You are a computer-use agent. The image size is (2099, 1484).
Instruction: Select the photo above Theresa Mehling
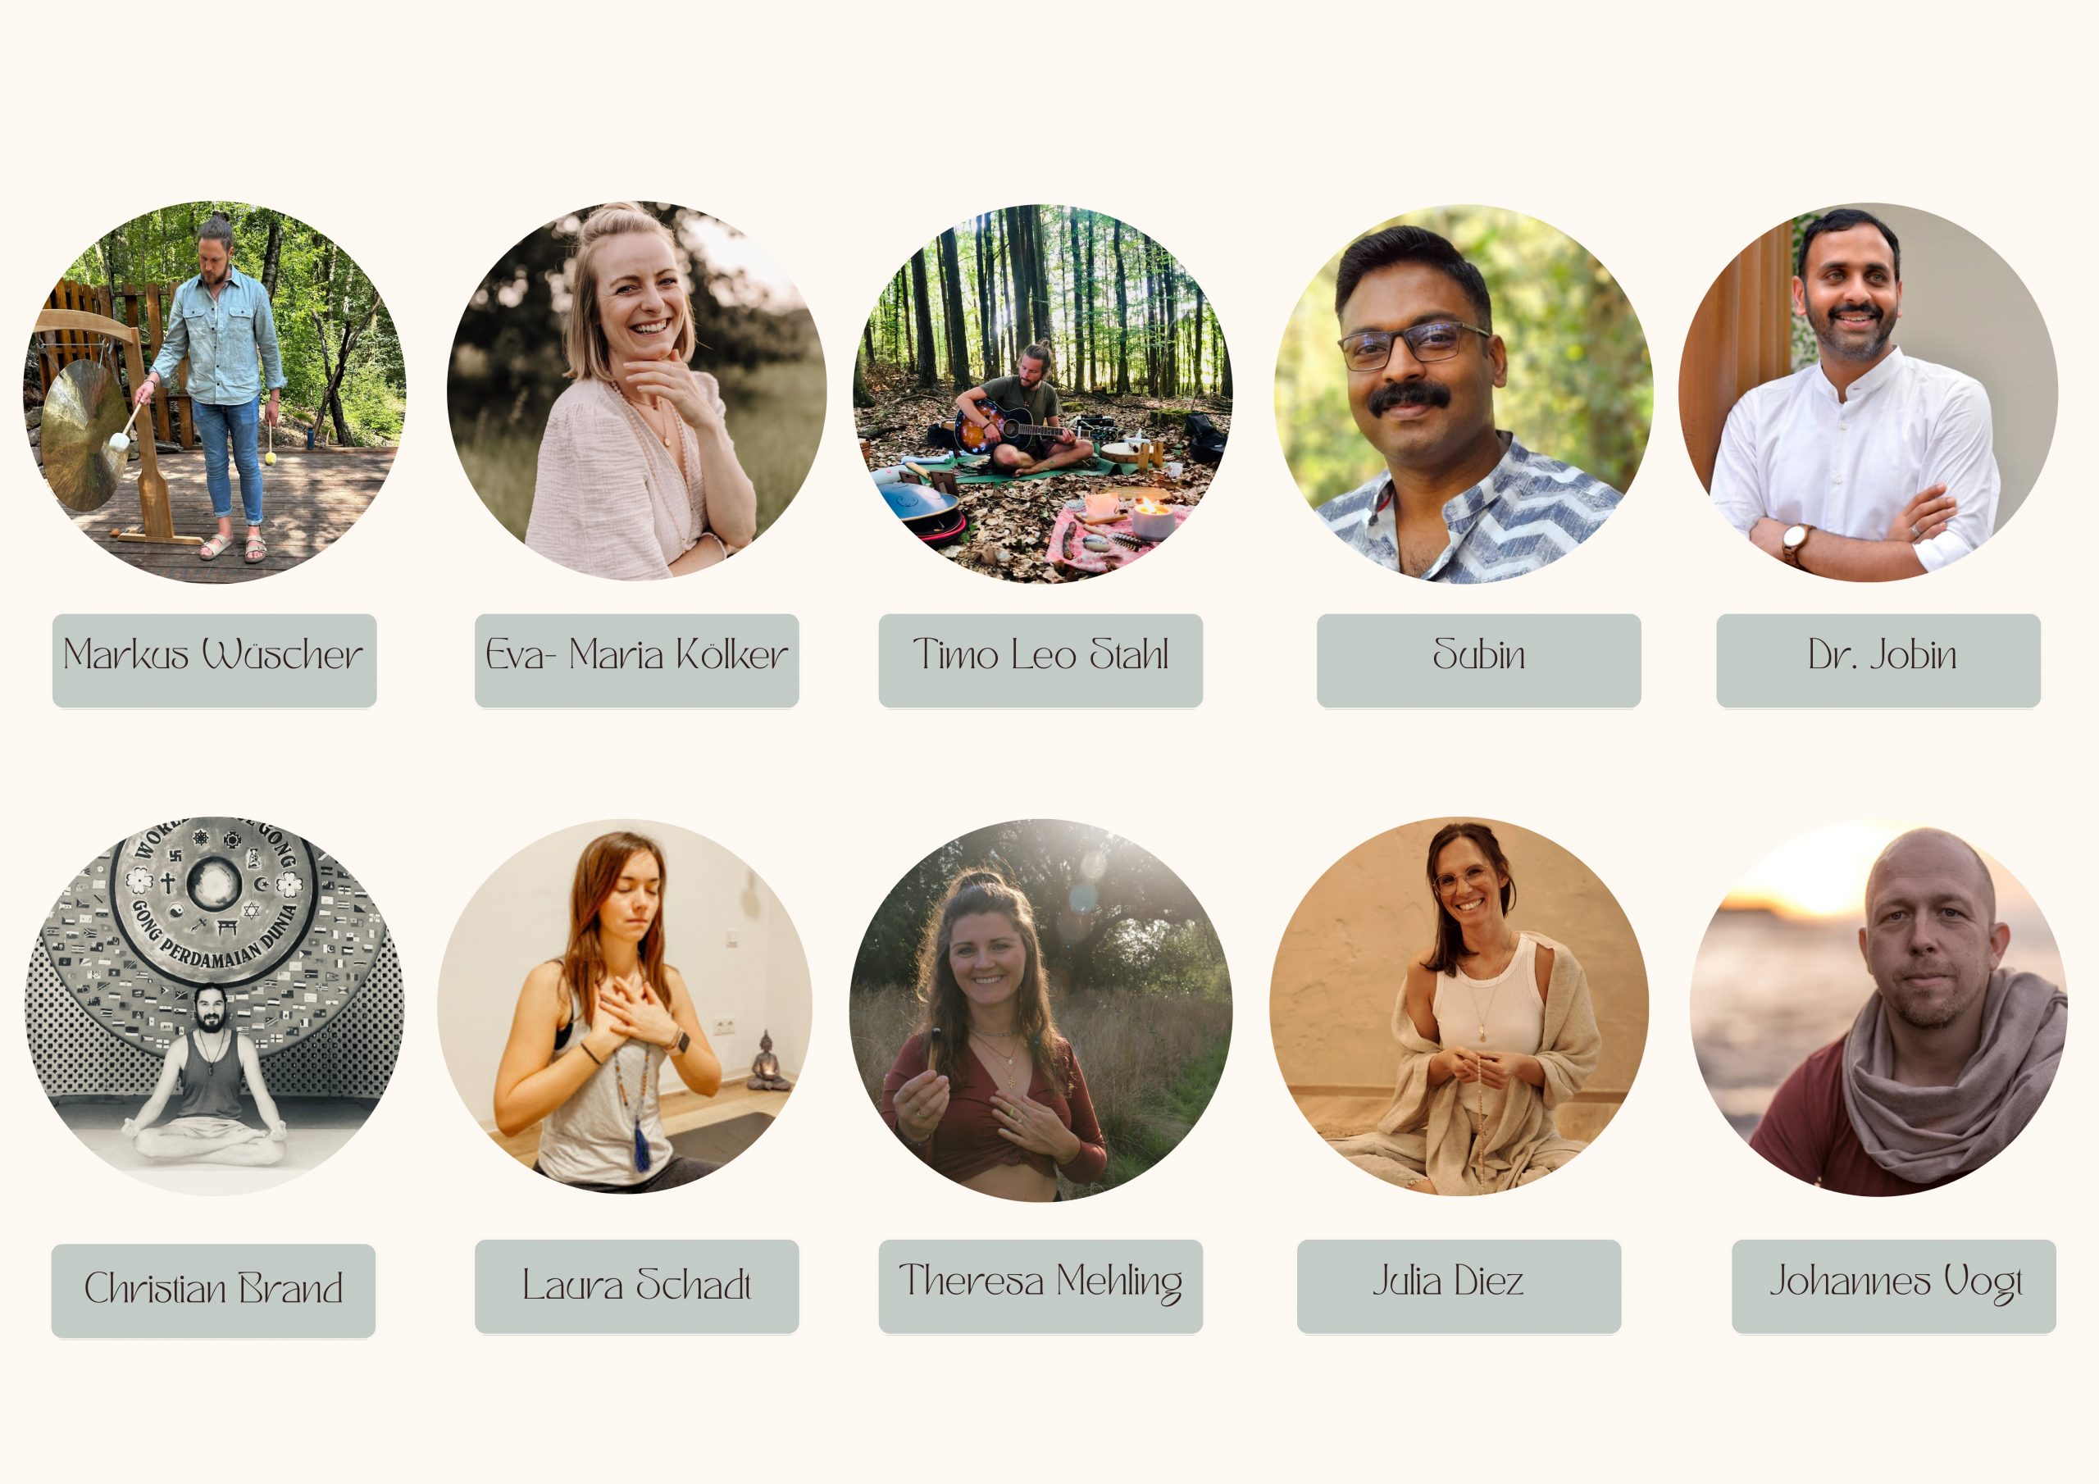coord(1040,1010)
